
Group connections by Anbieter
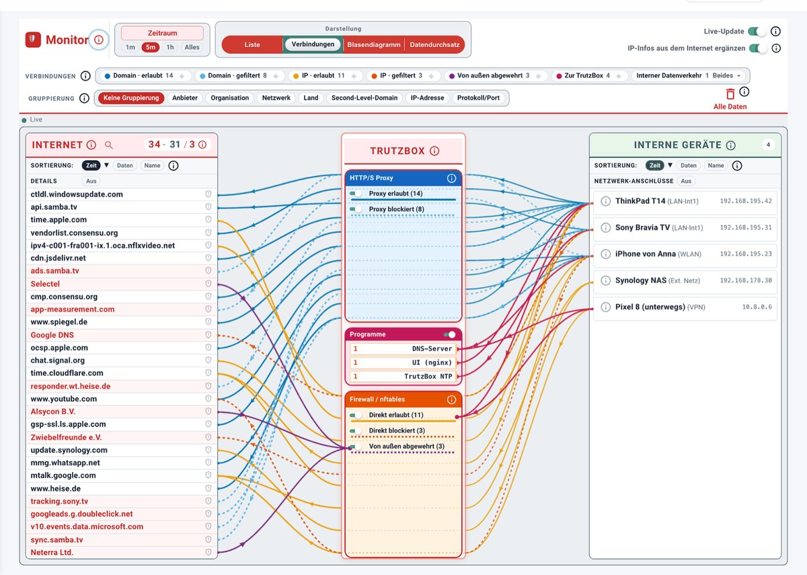tap(185, 98)
